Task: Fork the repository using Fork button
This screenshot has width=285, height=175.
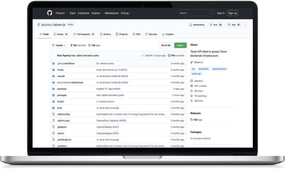Action: [216, 25]
